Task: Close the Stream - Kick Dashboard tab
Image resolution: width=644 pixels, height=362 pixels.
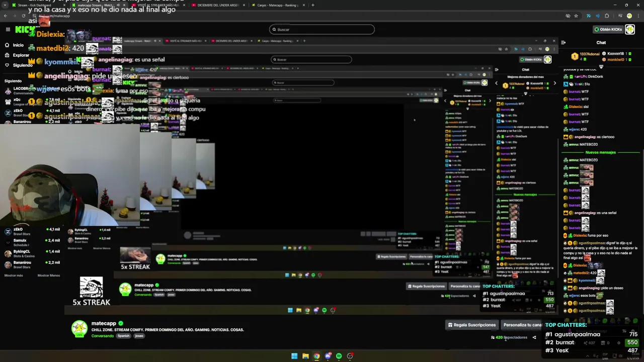Action: pyautogui.click(x=65, y=5)
